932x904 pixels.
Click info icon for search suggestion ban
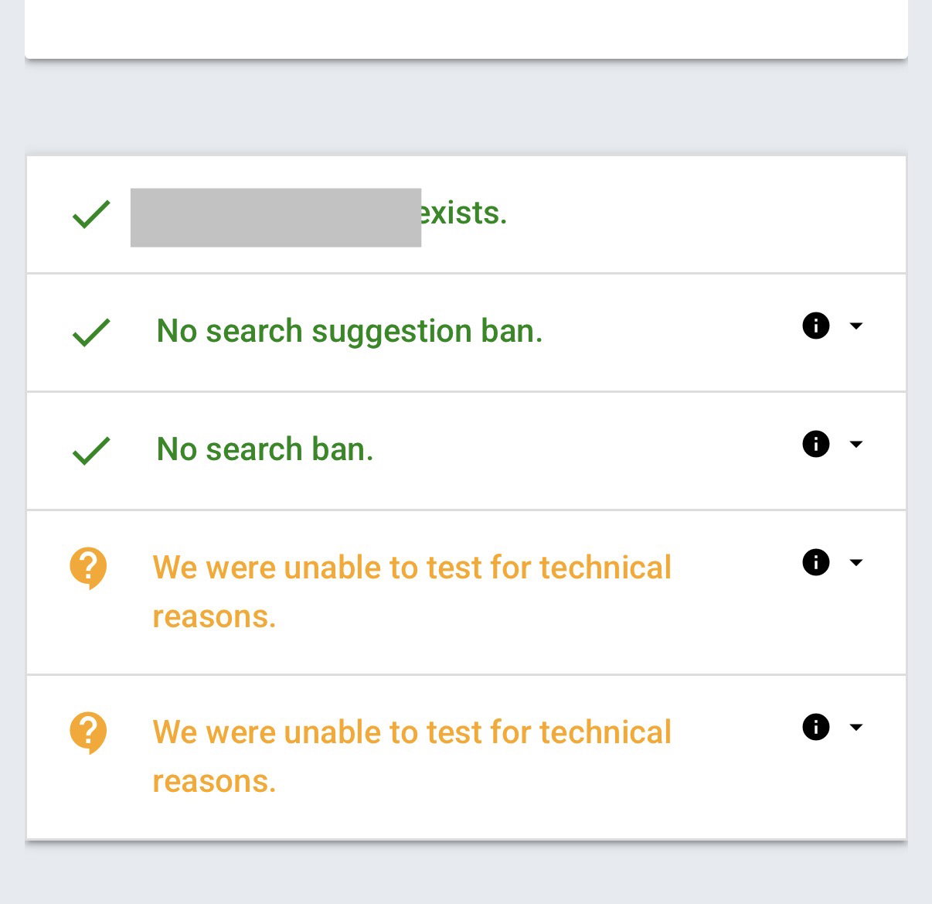[815, 326]
